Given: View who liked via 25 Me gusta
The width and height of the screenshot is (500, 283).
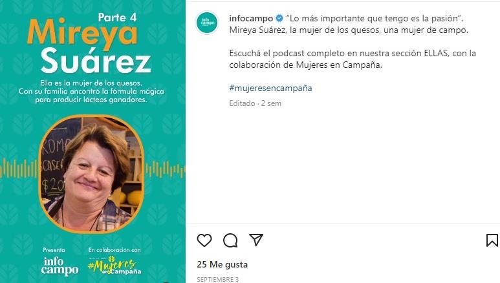Looking at the screenshot, I should (223, 264).
